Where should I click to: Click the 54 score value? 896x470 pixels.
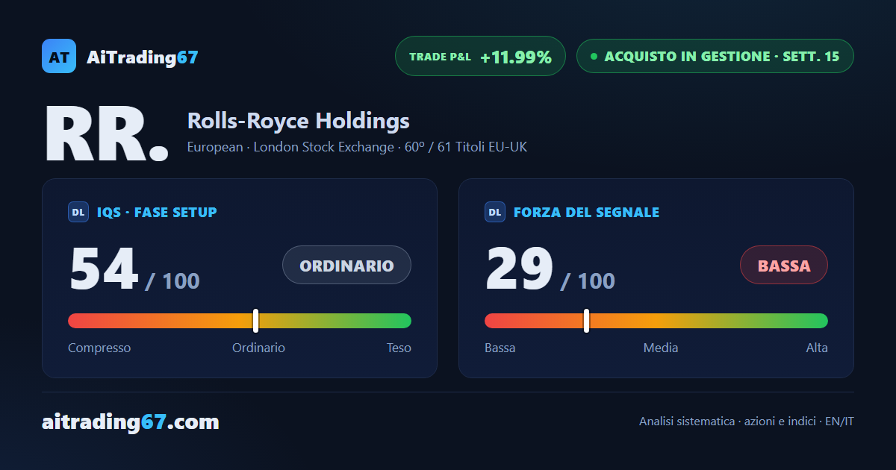point(104,269)
